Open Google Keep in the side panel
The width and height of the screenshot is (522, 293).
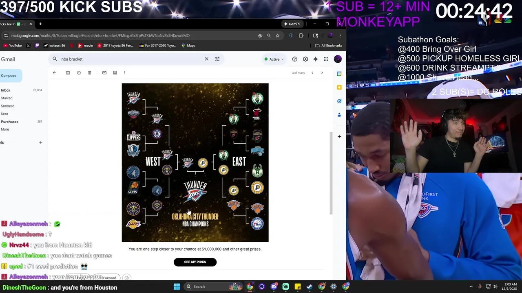coord(339,87)
